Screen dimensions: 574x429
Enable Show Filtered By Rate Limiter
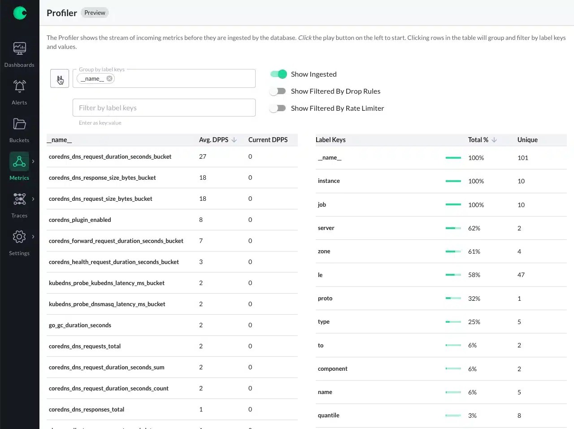click(x=278, y=108)
